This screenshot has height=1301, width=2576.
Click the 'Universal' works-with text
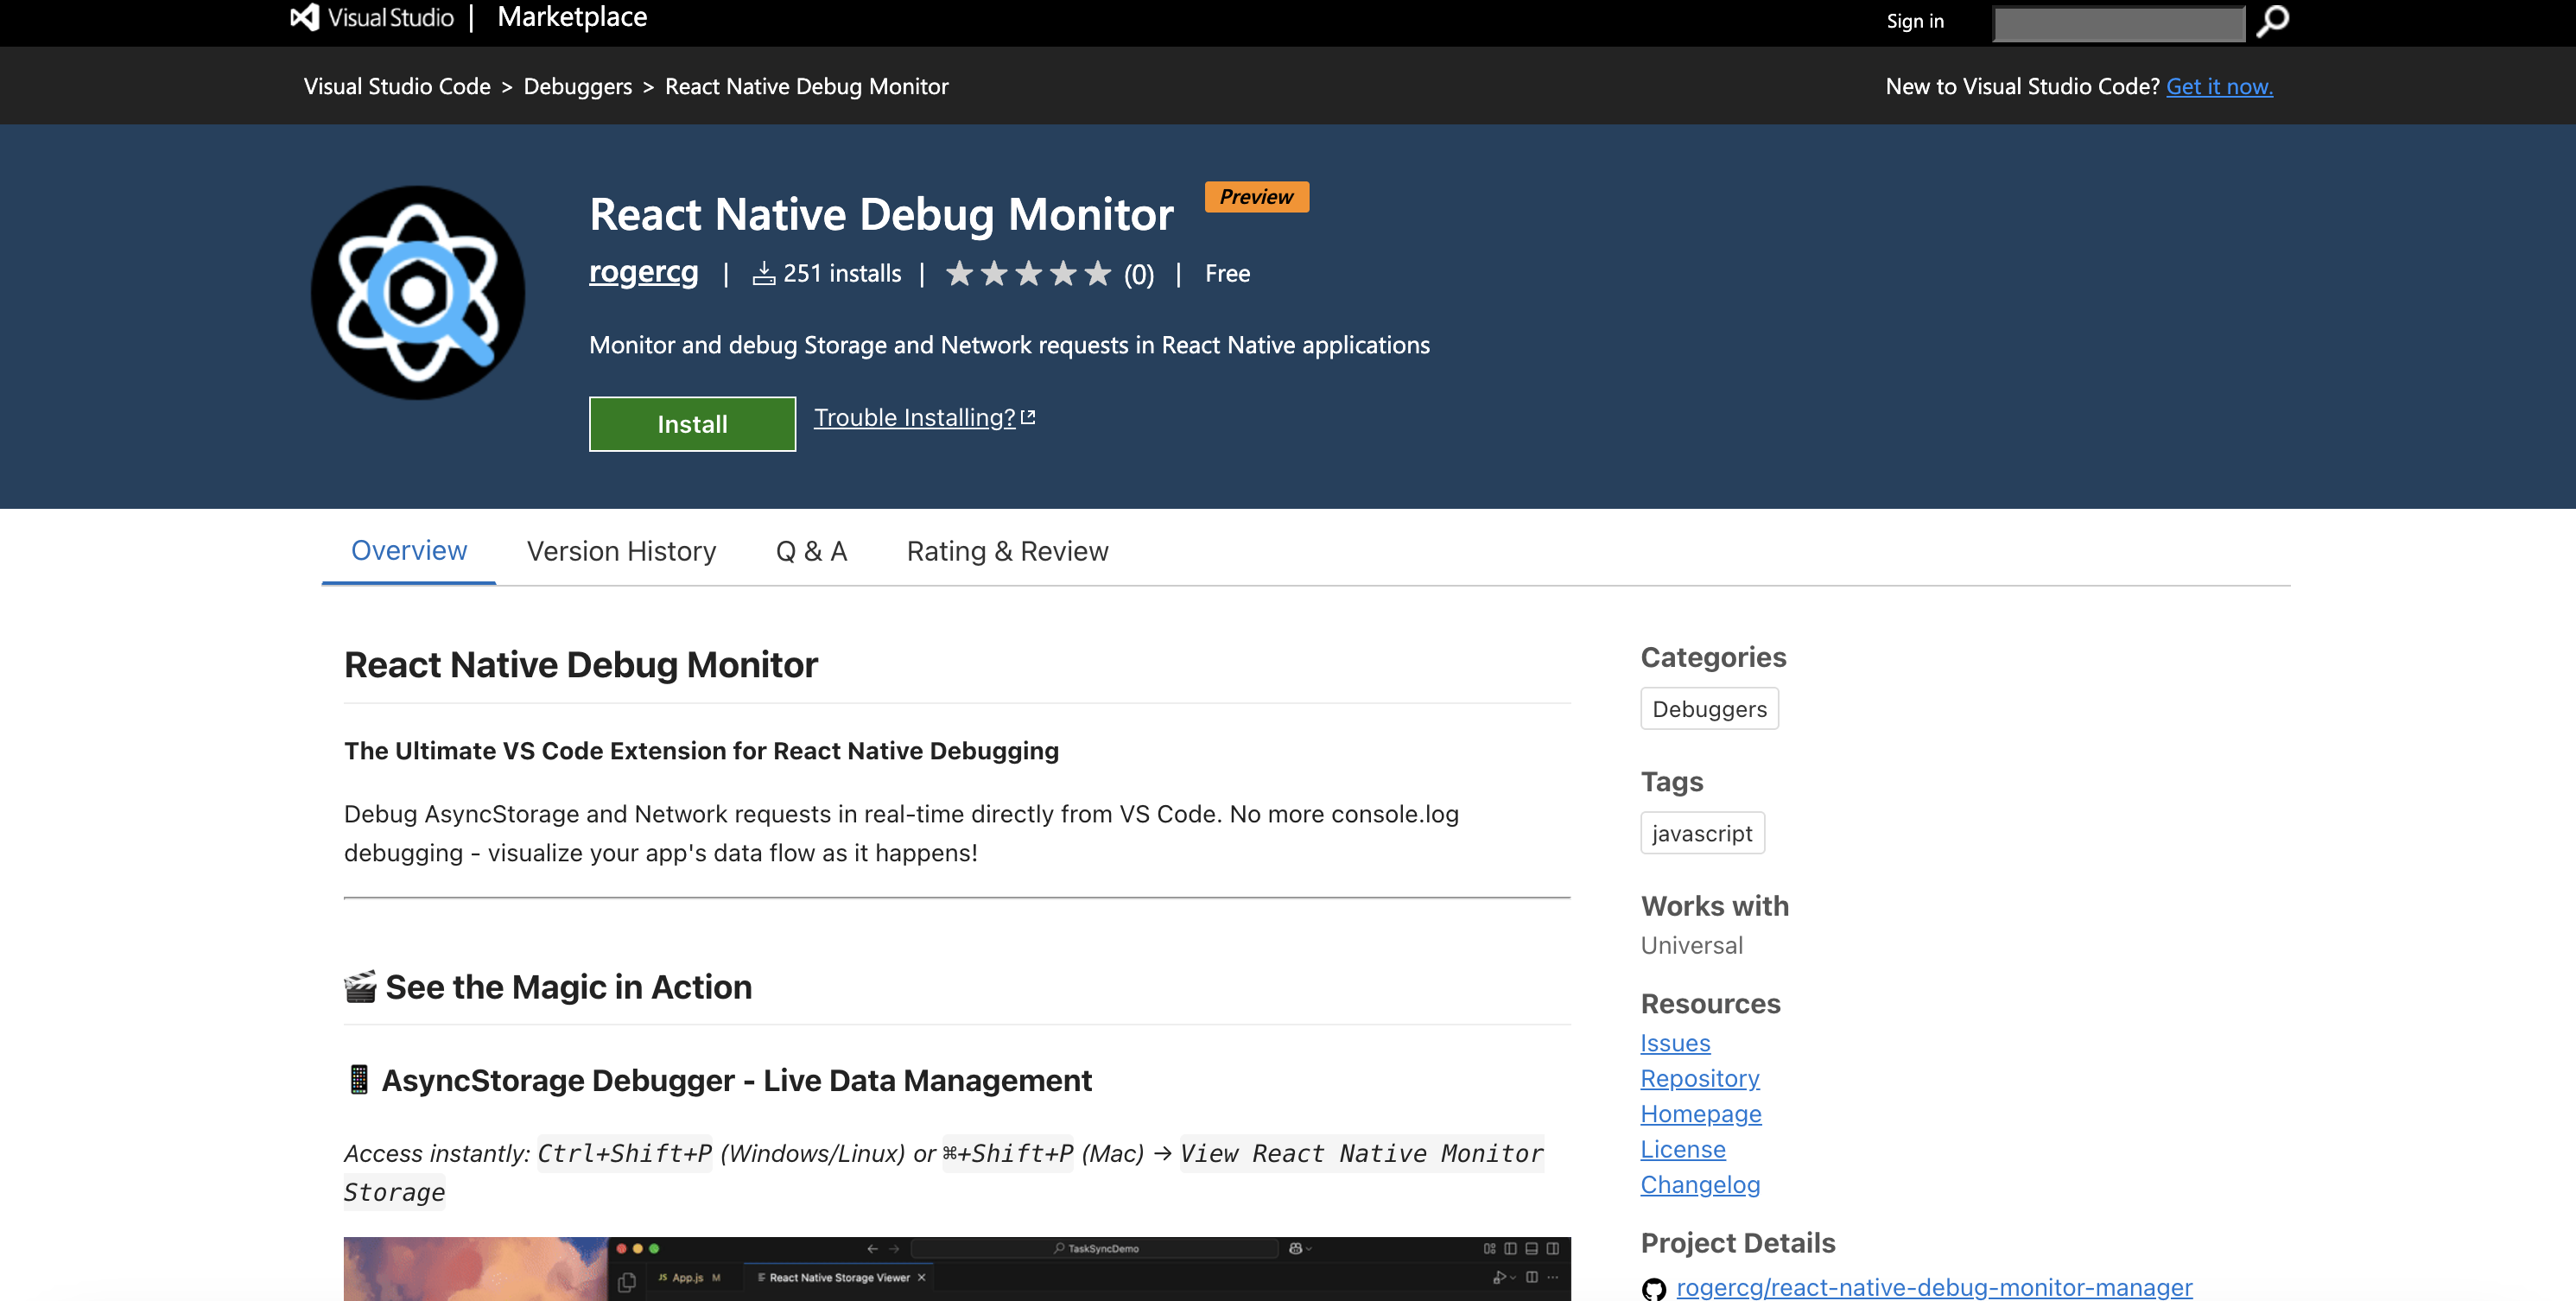[x=1692, y=945]
